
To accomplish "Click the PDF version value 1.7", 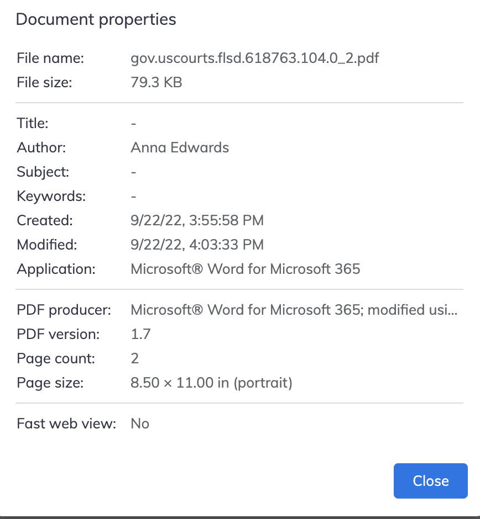I will point(140,334).
